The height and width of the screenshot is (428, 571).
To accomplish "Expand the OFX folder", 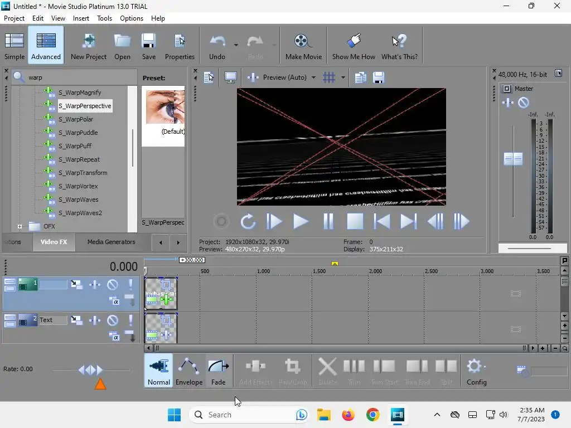I will point(20,226).
